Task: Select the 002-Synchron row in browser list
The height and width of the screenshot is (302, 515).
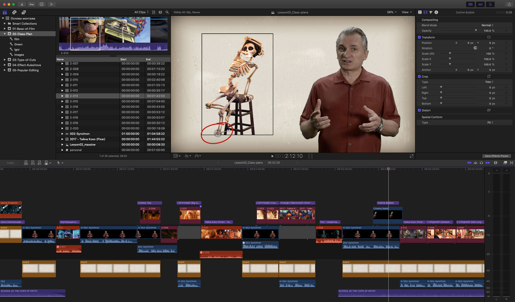Action: 113,134
